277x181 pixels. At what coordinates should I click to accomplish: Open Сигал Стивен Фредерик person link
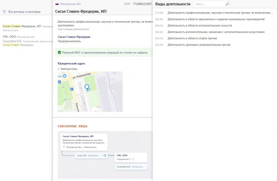point(74,37)
